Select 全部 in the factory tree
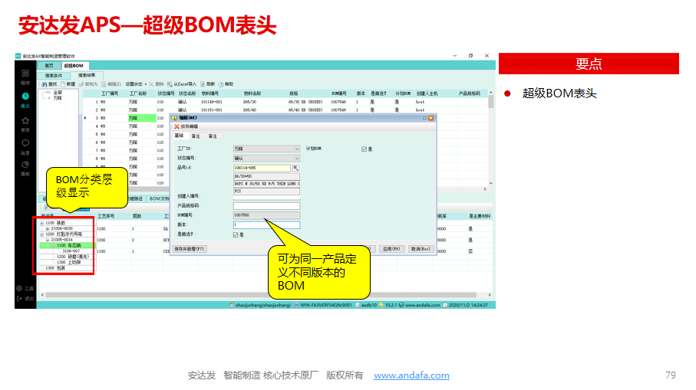 (x=58, y=93)
